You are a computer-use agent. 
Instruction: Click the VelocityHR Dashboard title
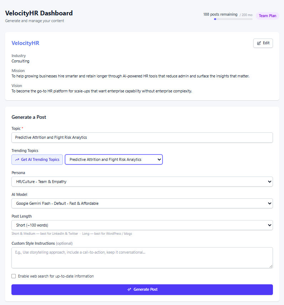tap(39, 13)
